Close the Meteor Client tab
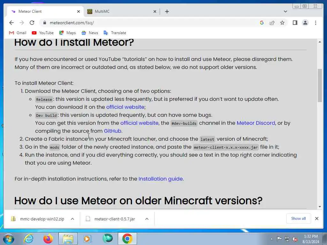Screen dimensions: 327x245 [x=79, y=11]
